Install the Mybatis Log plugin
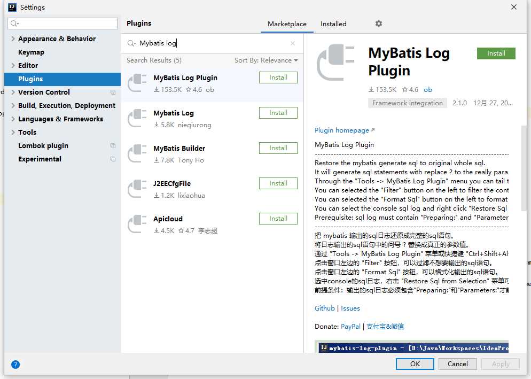 tap(278, 113)
